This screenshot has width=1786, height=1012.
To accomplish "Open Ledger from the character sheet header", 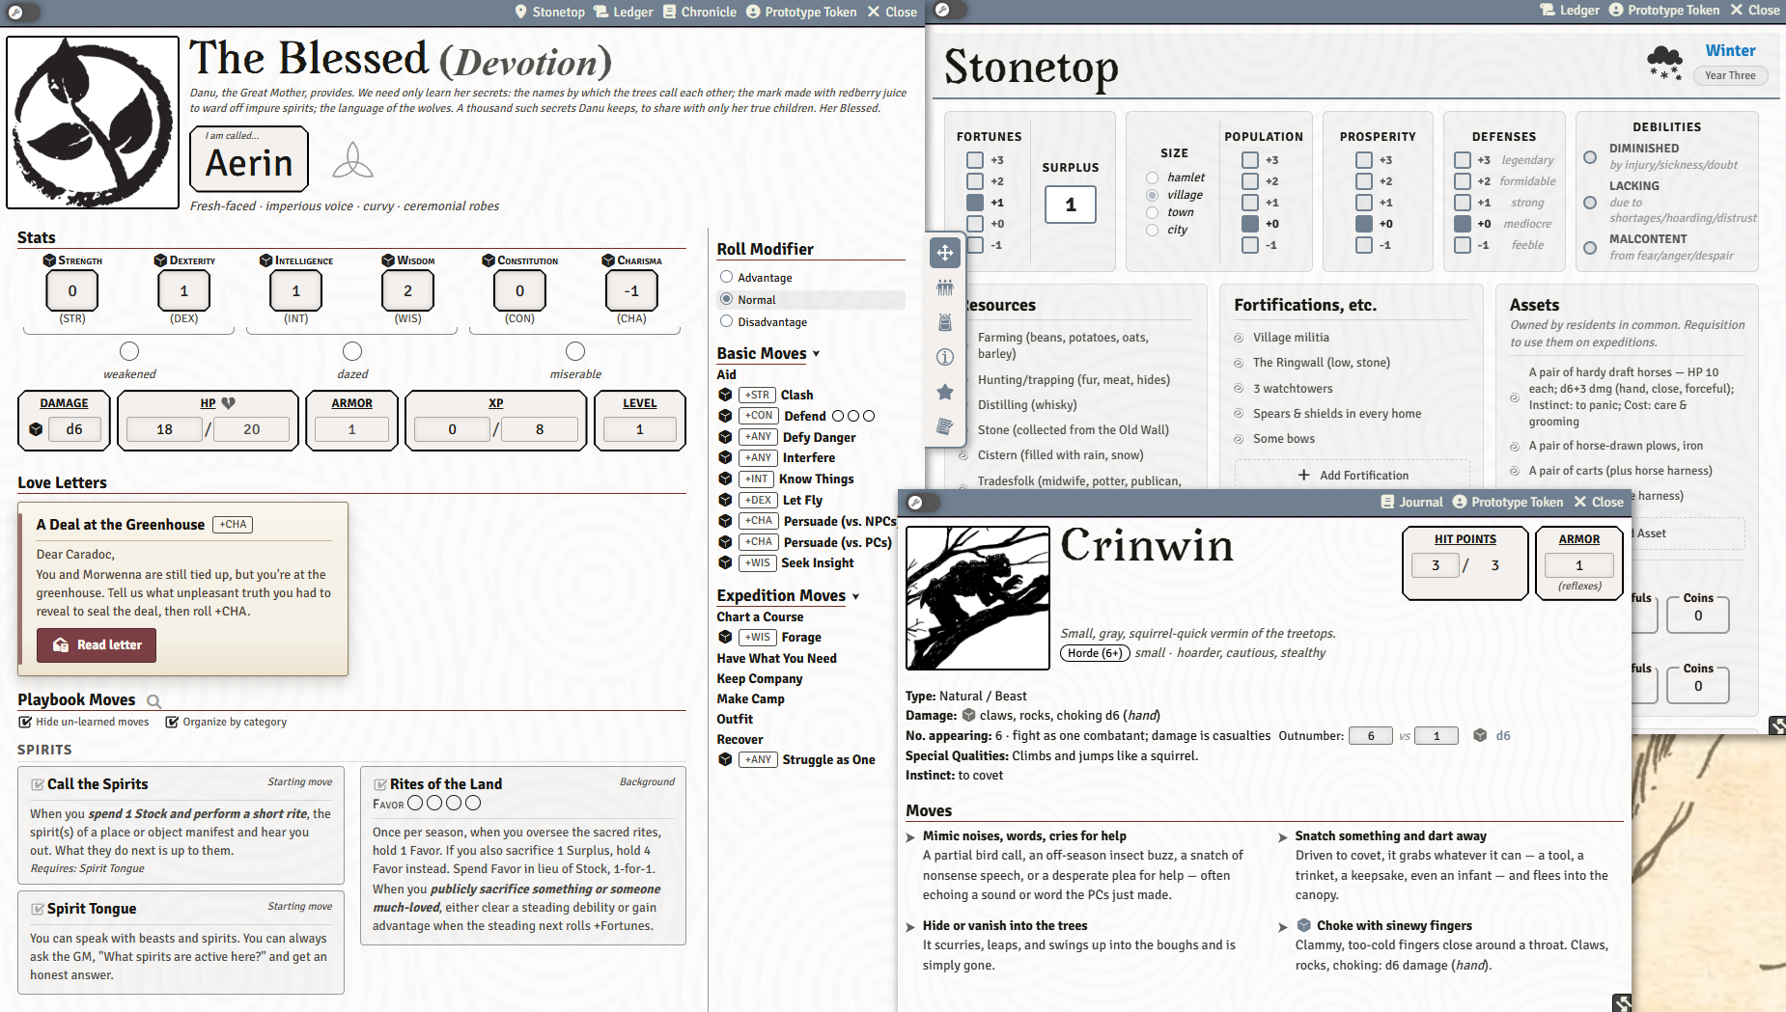I will 624,12.
